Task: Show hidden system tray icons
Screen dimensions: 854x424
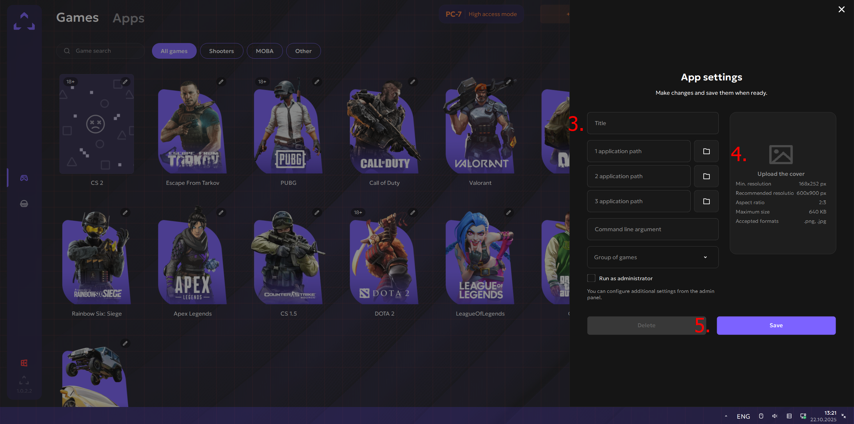Action: pyautogui.click(x=726, y=416)
